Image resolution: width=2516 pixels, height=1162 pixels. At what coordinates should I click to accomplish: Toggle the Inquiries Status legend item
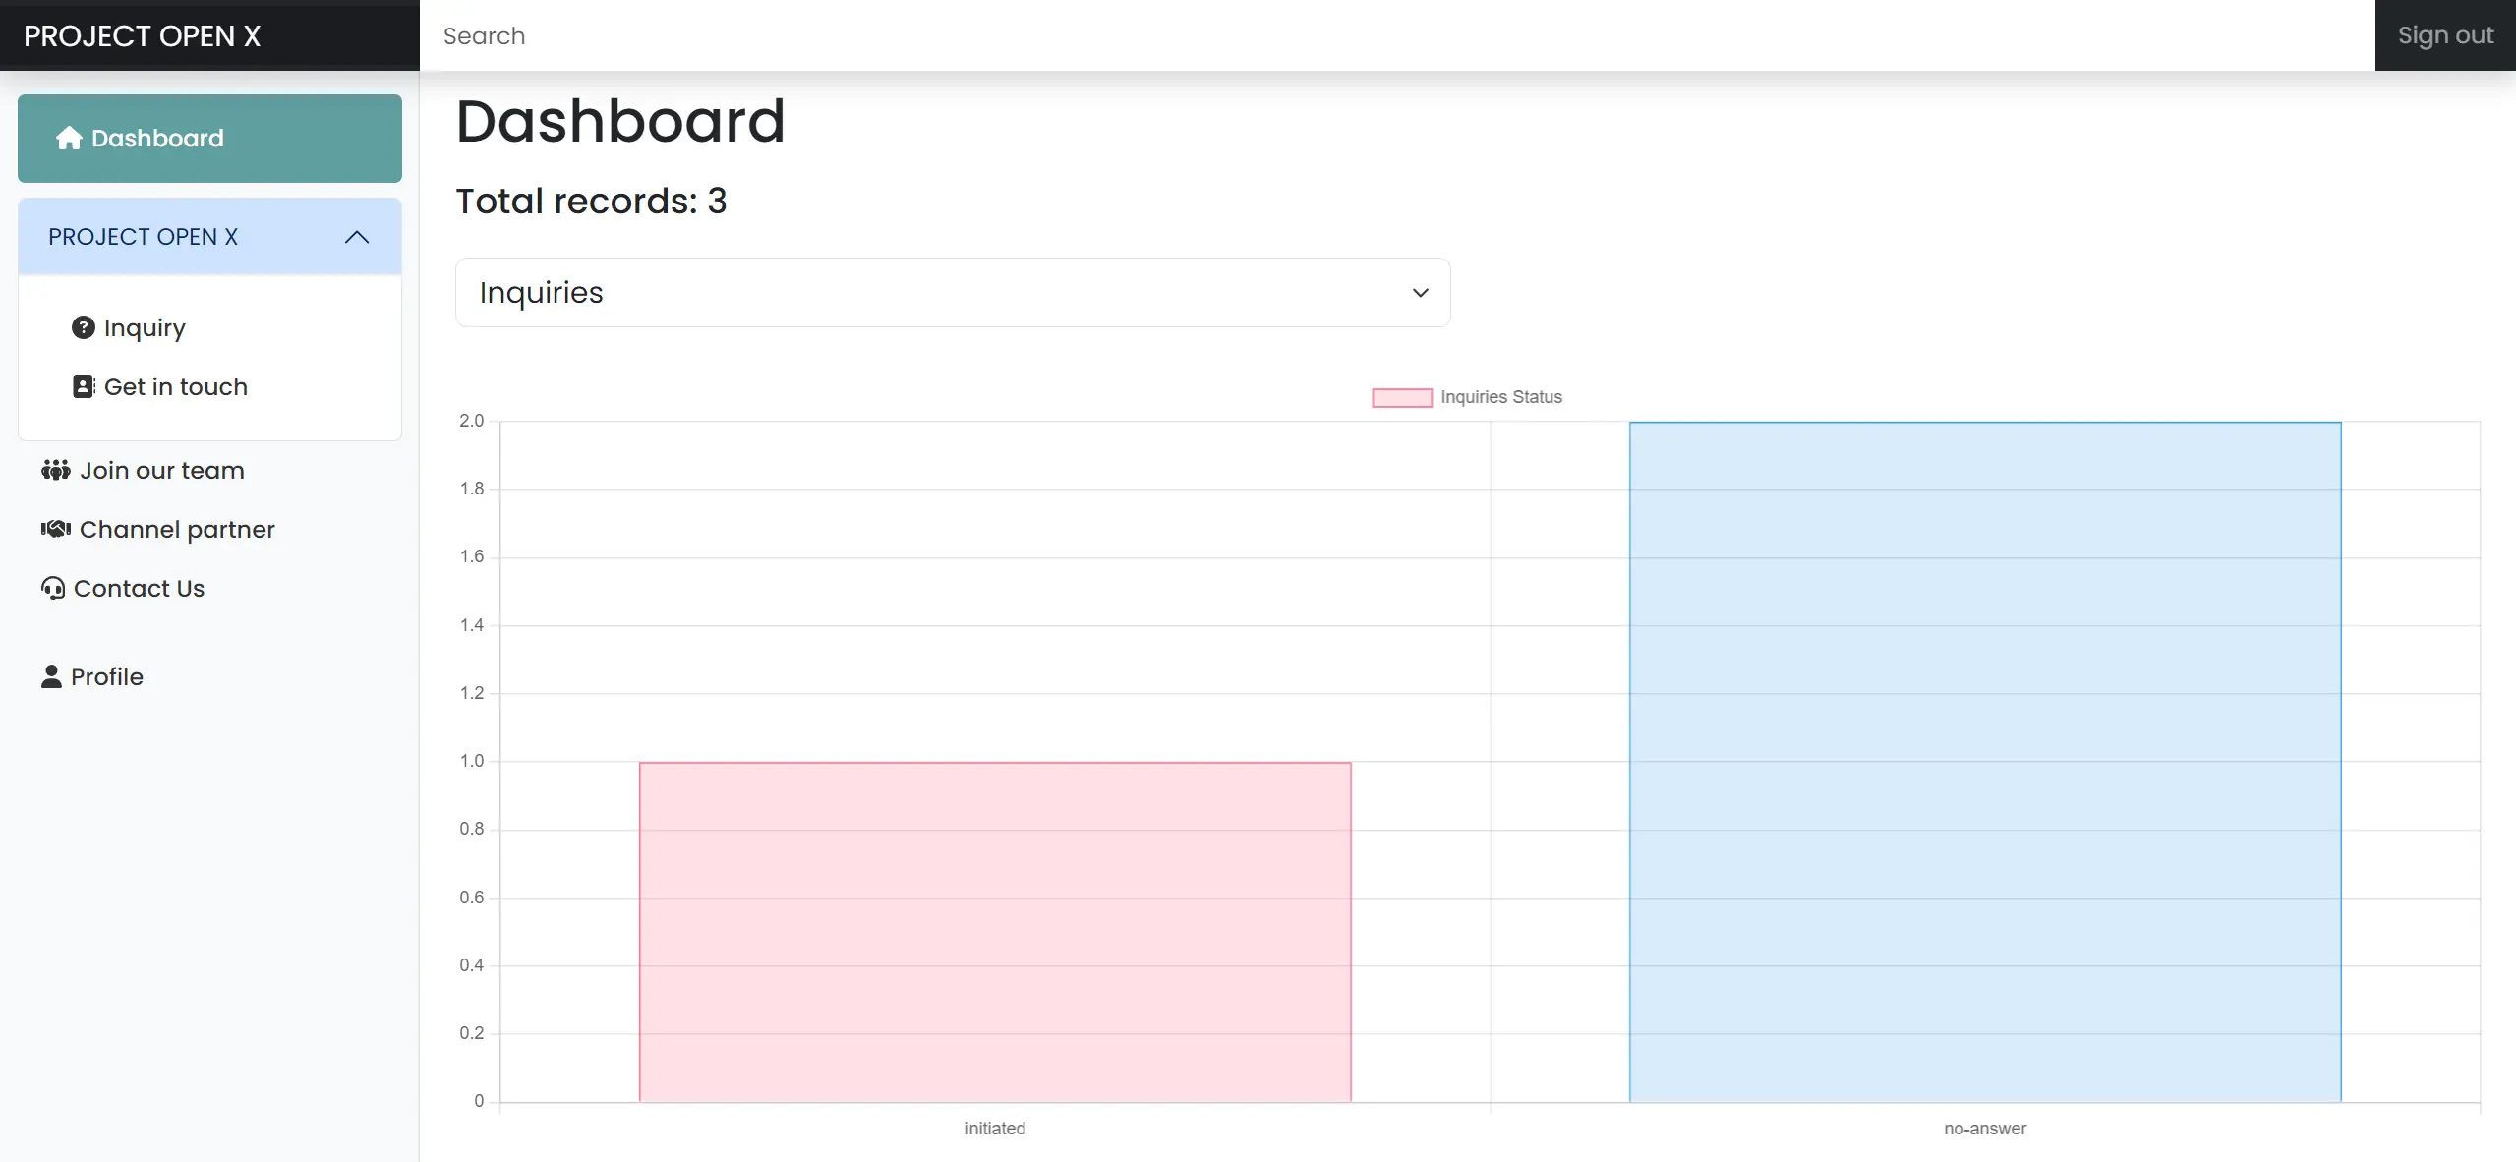pyautogui.click(x=1467, y=397)
